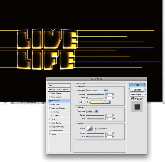Click the Spread slider handle
The height and width of the screenshot is (162, 165).
click(x=87, y=115)
